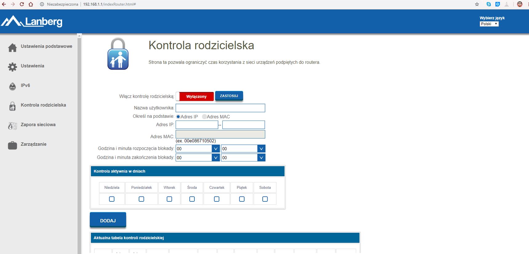Image resolution: width=529 pixels, height=254 pixels.
Task: Reload the router page
Action: (x=22, y=4)
